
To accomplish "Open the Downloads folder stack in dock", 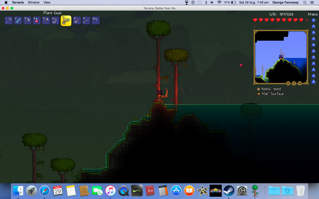I will coord(287,191).
